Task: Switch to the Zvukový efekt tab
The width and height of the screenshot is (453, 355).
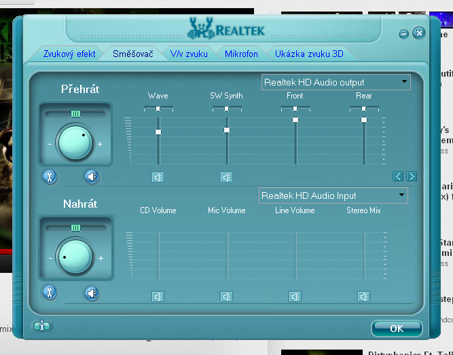Action: (x=69, y=54)
